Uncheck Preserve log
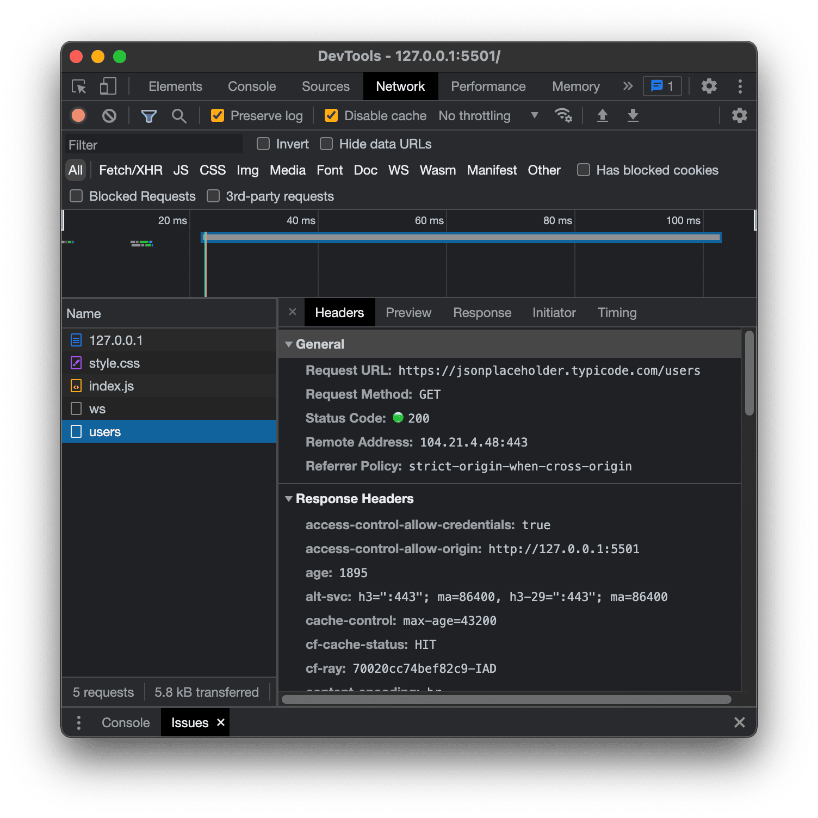Viewport: 818px width, 818px height. click(x=218, y=115)
